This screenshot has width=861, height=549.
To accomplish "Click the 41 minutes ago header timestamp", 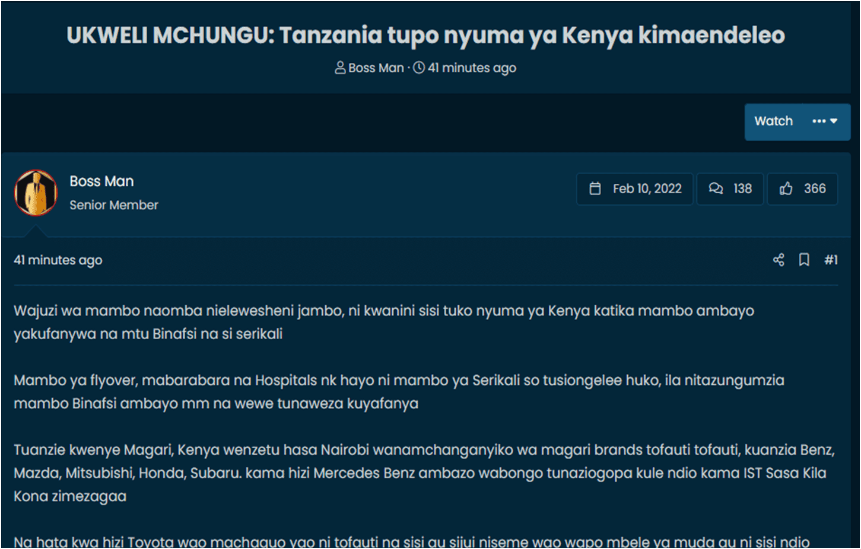I will [x=472, y=68].
